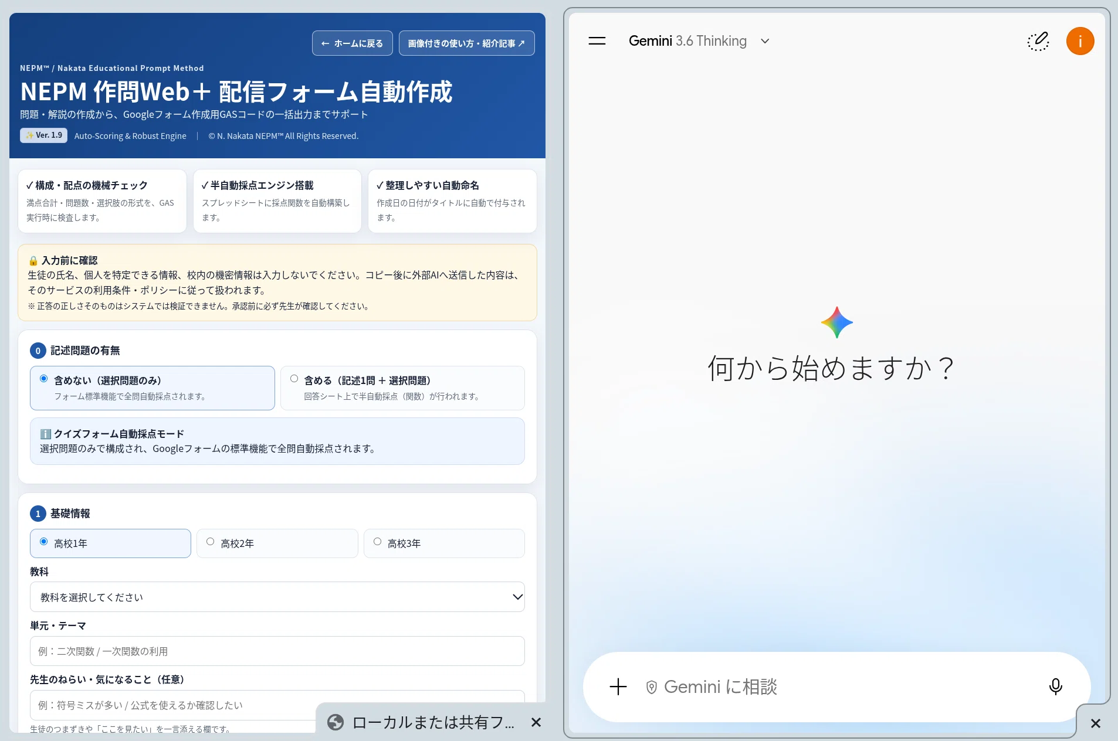Open the 教科を選択してください dropdown
This screenshot has height=741, width=1118.
[x=277, y=597]
